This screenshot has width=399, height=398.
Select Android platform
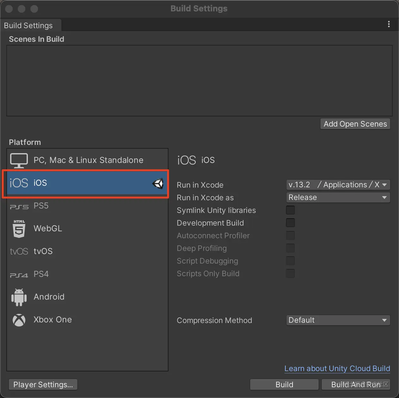pyautogui.click(x=87, y=297)
